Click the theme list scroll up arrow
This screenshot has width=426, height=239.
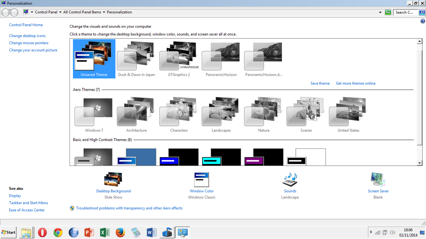point(420,41)
